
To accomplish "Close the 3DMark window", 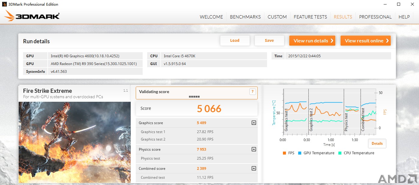I will [x=412, y=4].
